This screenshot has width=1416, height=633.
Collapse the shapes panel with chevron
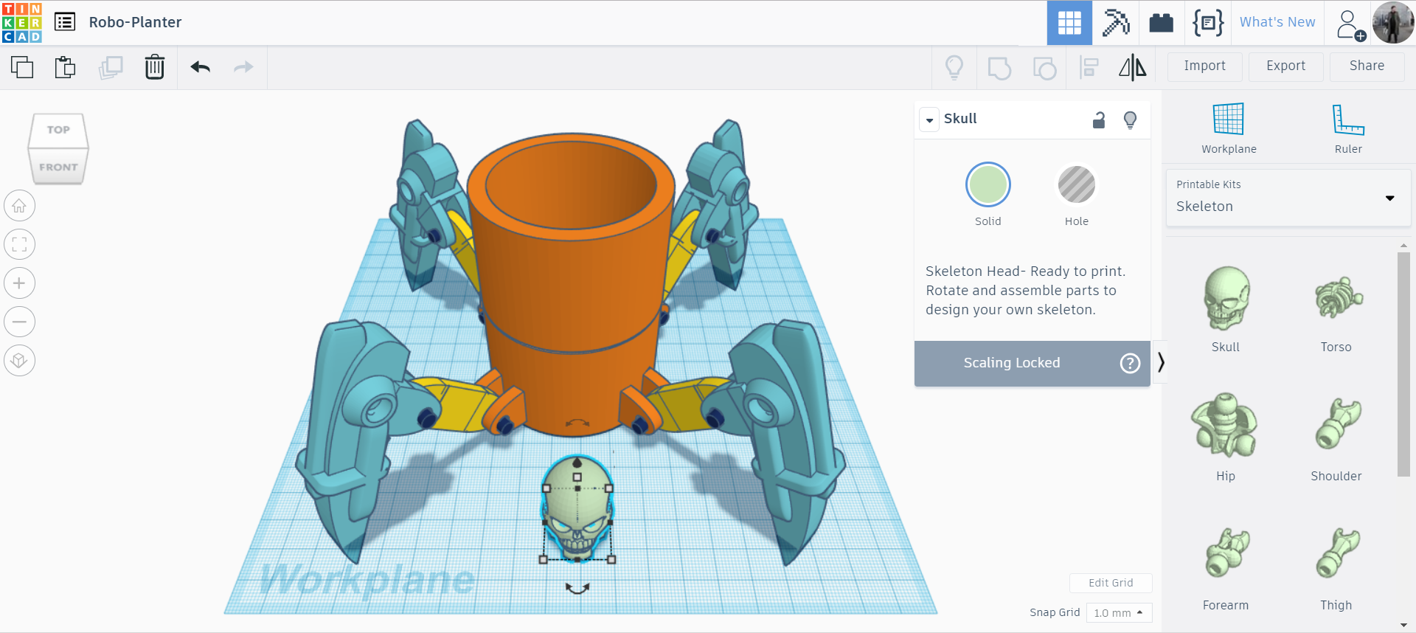tap(1161, 362)
